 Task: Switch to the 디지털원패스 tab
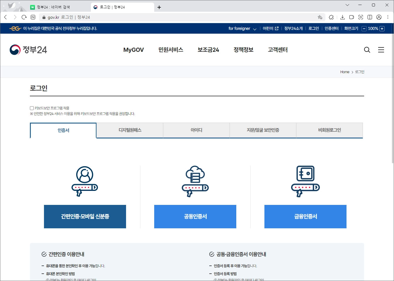tap(129, 130)
